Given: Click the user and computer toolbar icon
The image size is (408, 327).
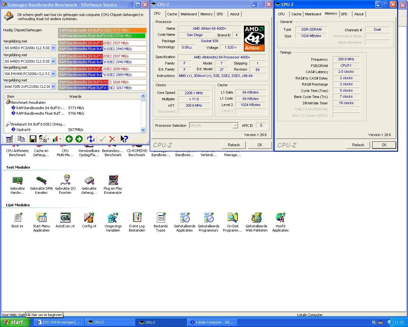Looking at the screenshot, I should (x=43, y=139).
